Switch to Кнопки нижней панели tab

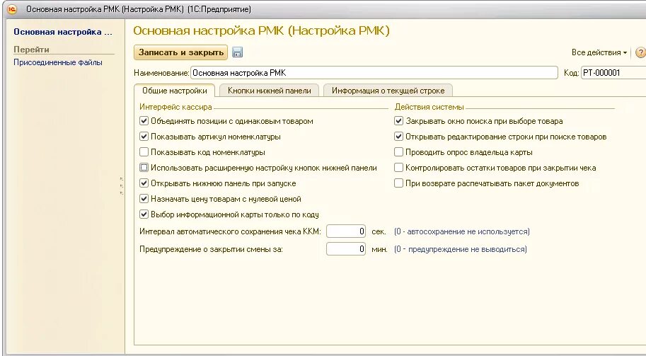[x=269, y=91]
